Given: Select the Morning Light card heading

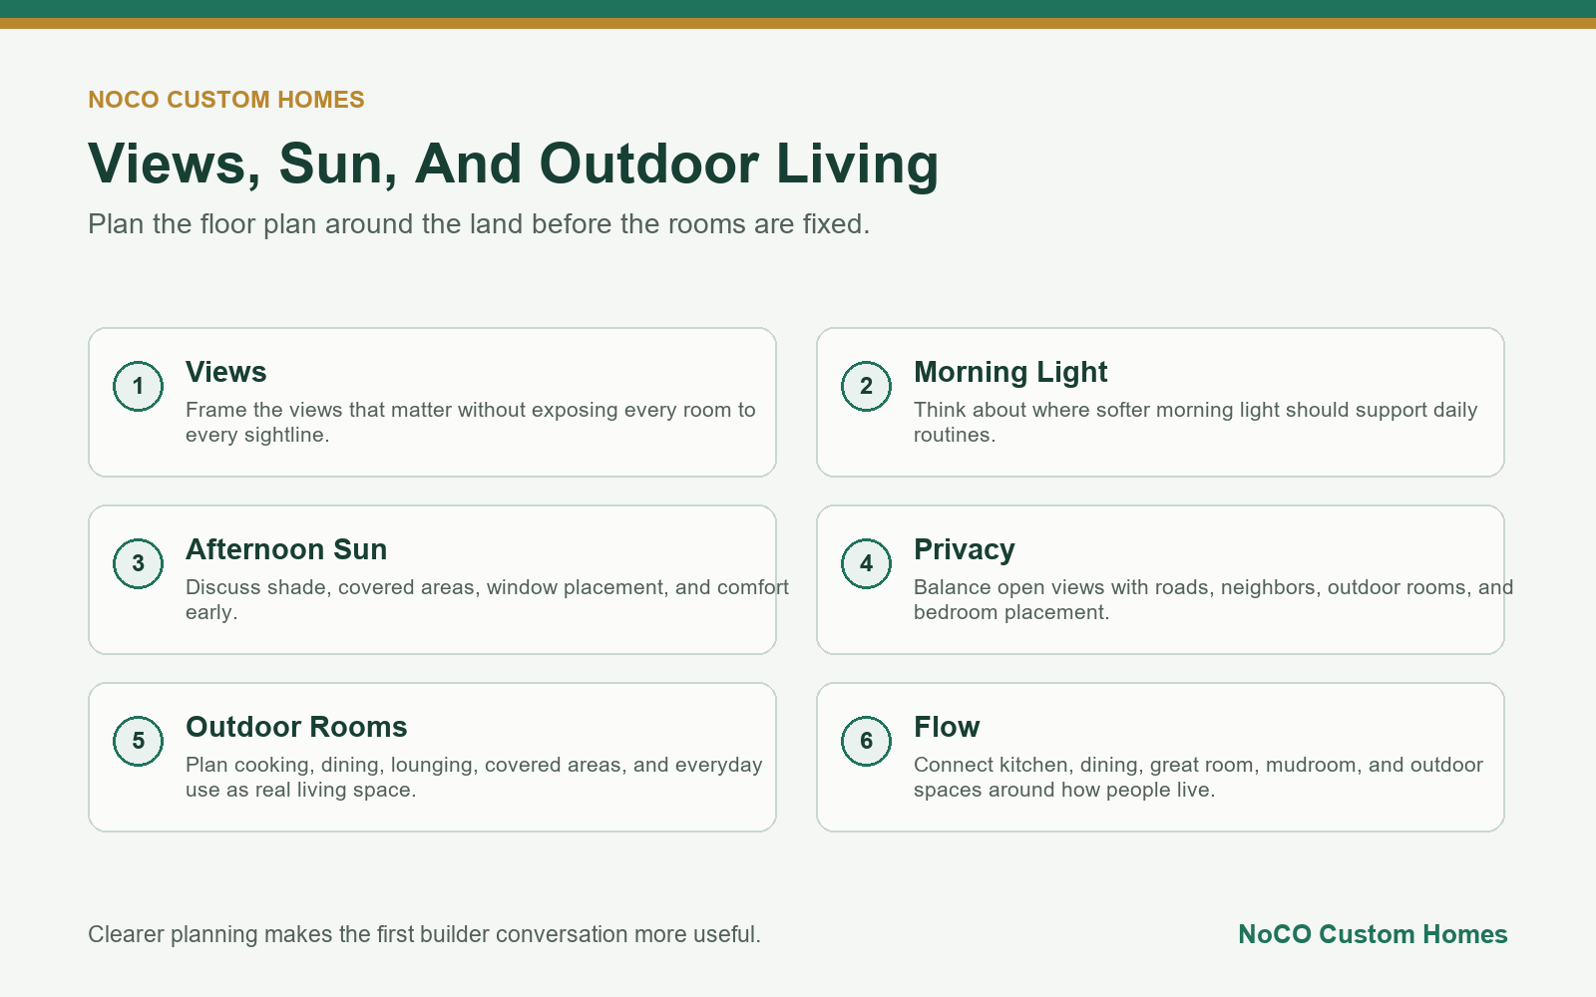Looking at the screenshot, I should click(x=1010, y=372).
